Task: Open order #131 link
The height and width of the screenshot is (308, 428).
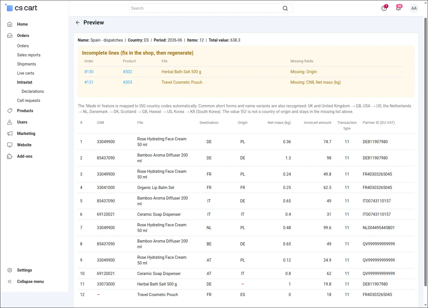Action: tap(89, 82)
